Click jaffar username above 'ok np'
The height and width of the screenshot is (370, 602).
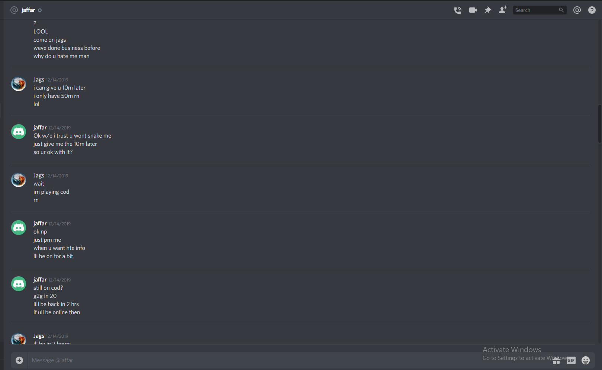[x=40, y=223]
